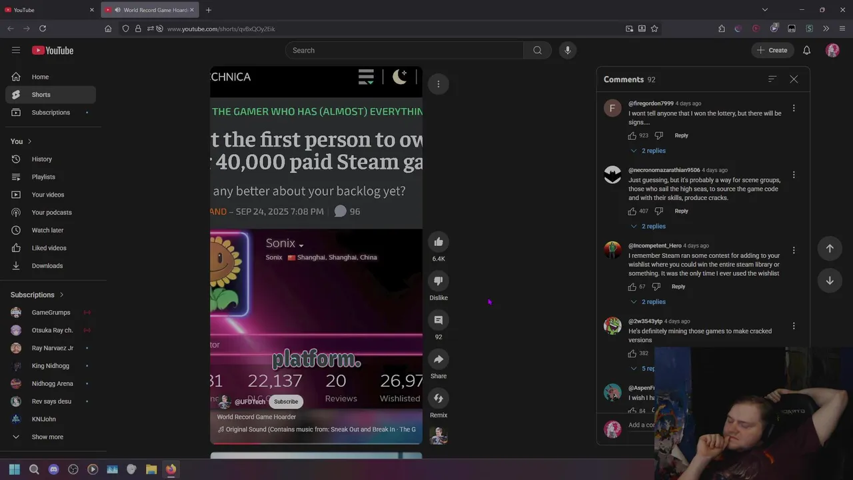
Task: Expand the You section chevron
Action: pos(29,141)
